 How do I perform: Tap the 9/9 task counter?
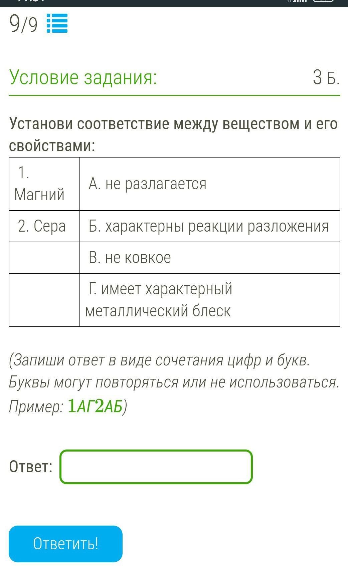click(23, 24)
